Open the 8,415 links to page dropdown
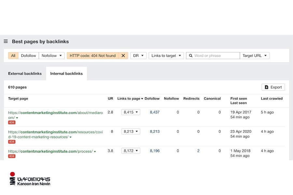The height and width of the screenshot is (195, 293). click(x=131, y=112)
